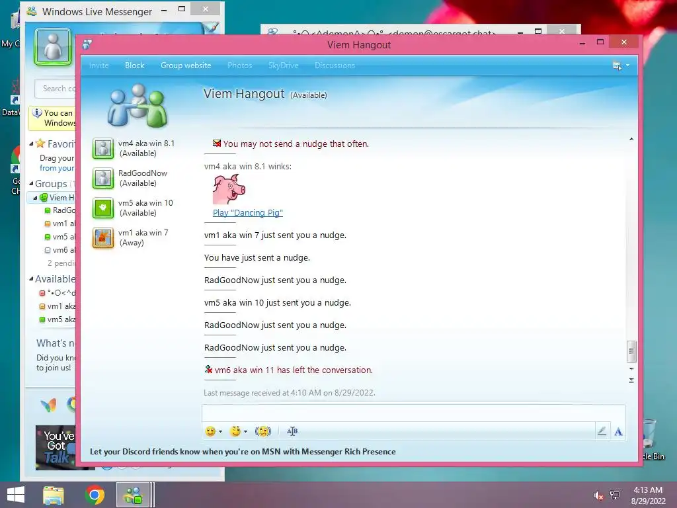Click SkyDrive in conversation toolbar

[x=283, y=65]
